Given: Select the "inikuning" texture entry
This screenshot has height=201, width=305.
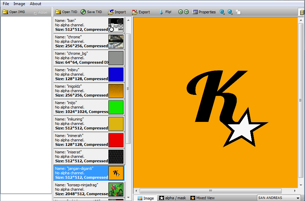Looking at the screenshot, I should tap(89, 124).
